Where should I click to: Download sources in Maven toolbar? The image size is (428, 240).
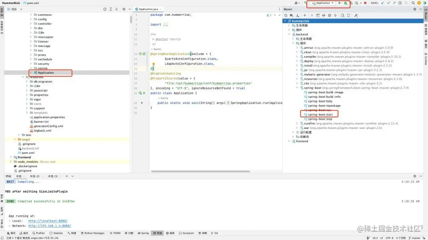tap(298, 15)
